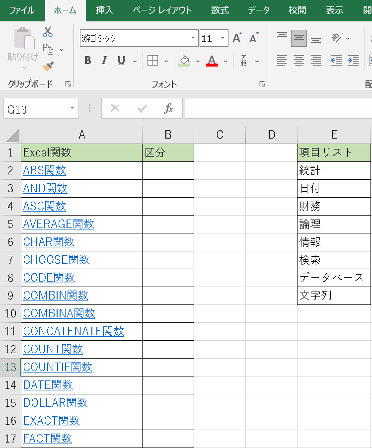
Task: Toggle middle vertical alignment button
Action: click(299, 38)
